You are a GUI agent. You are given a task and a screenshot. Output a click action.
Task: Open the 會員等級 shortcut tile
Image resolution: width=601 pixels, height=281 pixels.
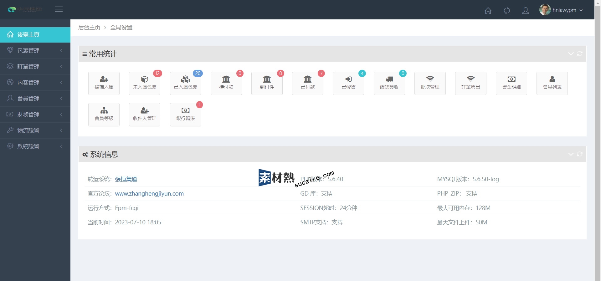click(104, 115)
